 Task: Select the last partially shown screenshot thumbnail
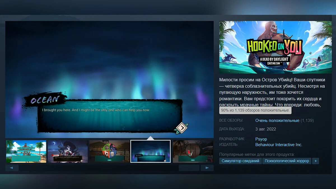coord(193,151)
